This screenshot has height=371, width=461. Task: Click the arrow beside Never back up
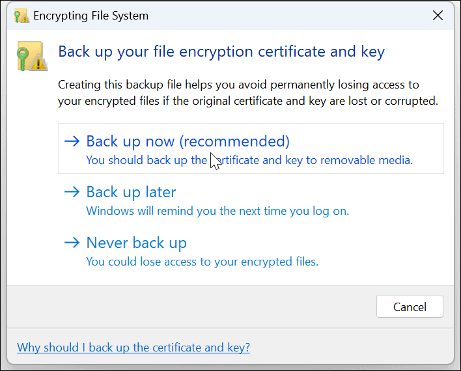tap(72, 243)
